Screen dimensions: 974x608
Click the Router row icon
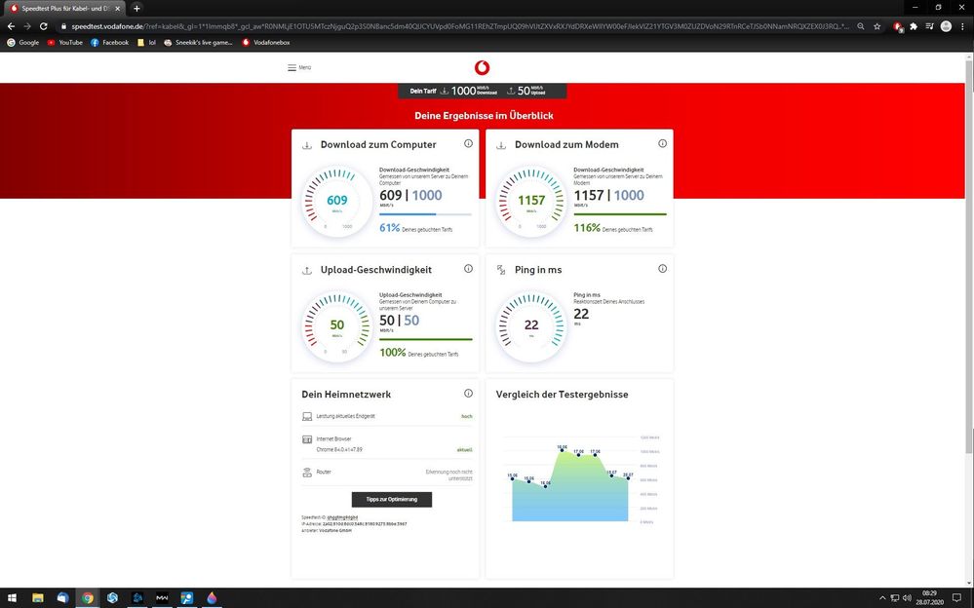tap(307, 473)
